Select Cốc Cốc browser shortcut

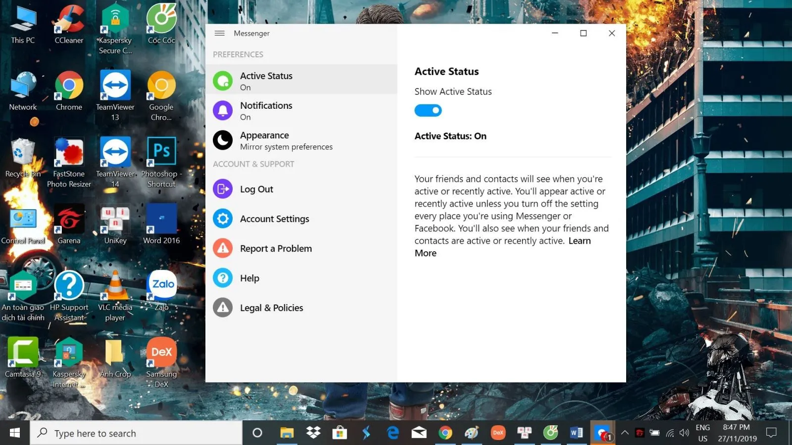[161, 25]
